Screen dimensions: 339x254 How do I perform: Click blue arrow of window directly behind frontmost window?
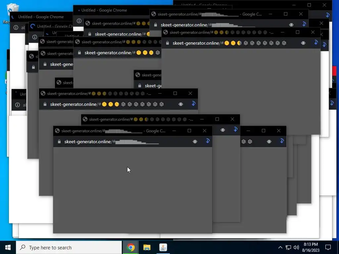pyautogui.click(x=235, y=129)
